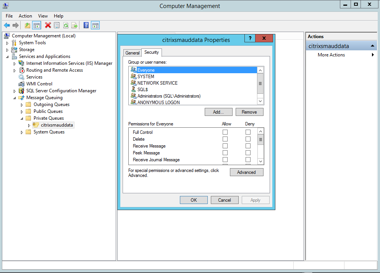The image size is (380, 273).
Task: Click the blue Help question mark icon
Action: click(86, 25)
